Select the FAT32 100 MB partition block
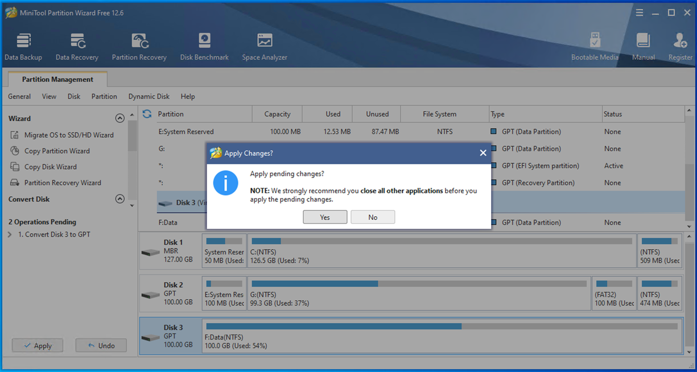 614,294
